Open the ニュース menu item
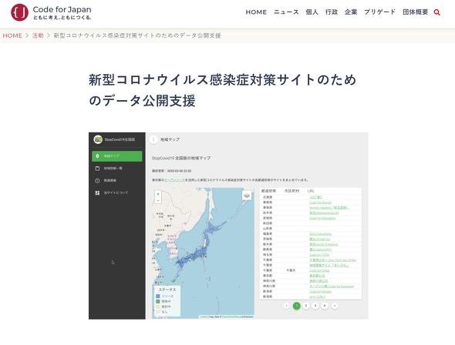The image size is (455, 345). (286, 12)
